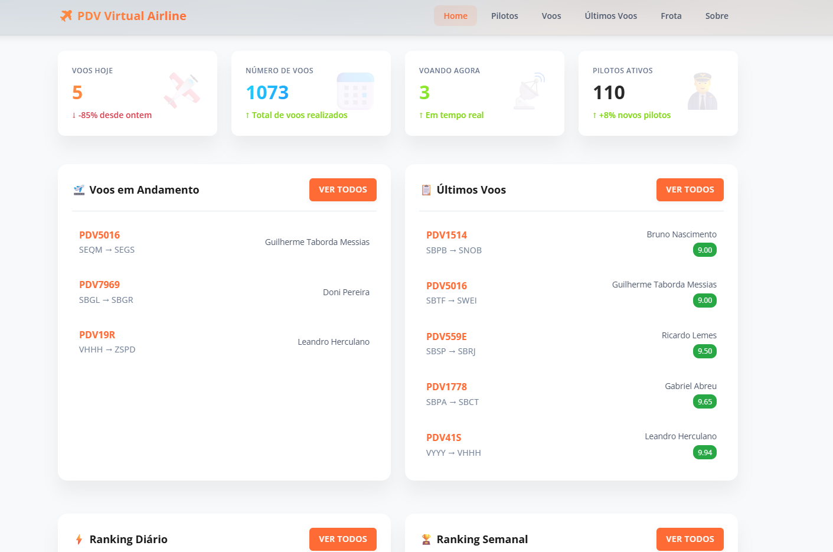
Task: Click the icon beside Voos em Andamento heading
Action: (x=79, y=190)
